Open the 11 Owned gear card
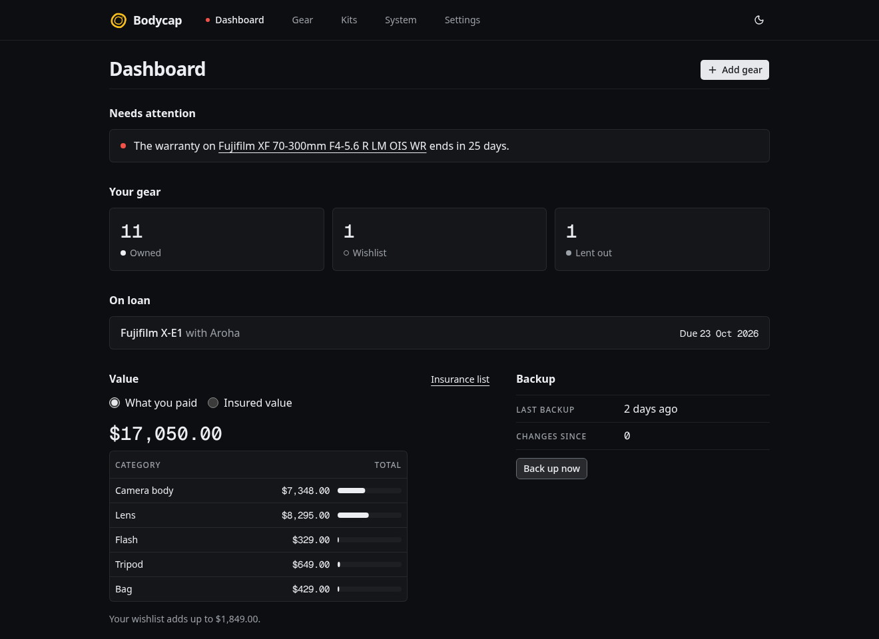879x639 pixels. tap(216, 239)
